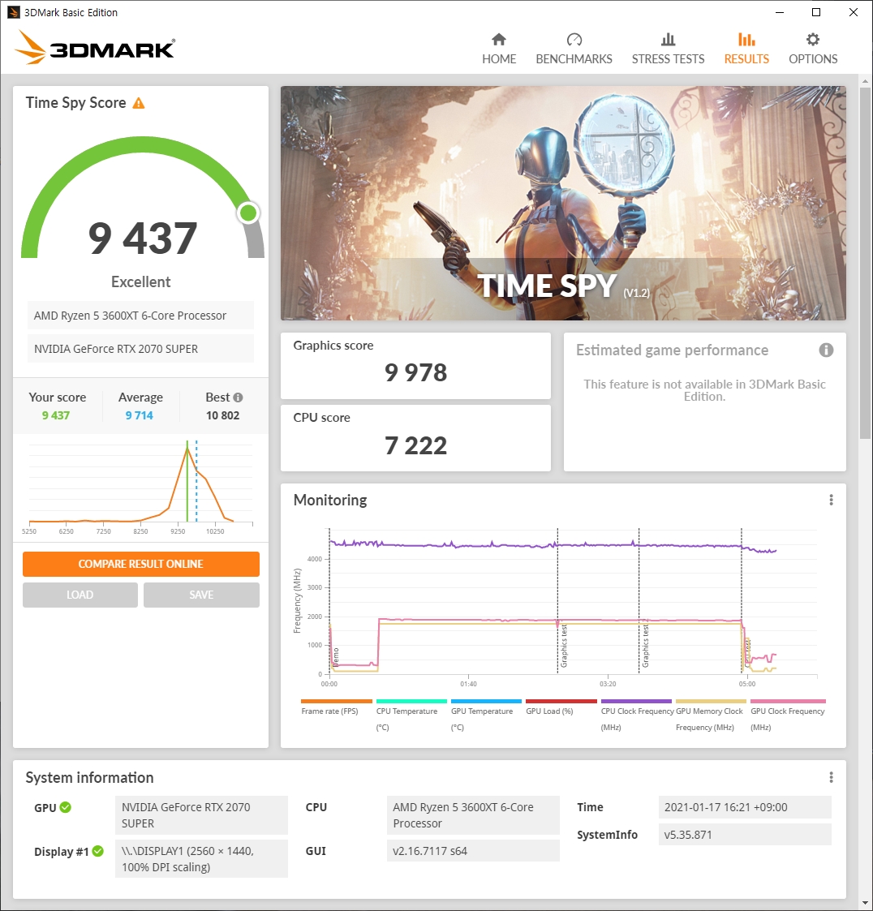This screenshot has height=911, width=873.
Task: Select the RESULTS tab
Action: [746, 49]
